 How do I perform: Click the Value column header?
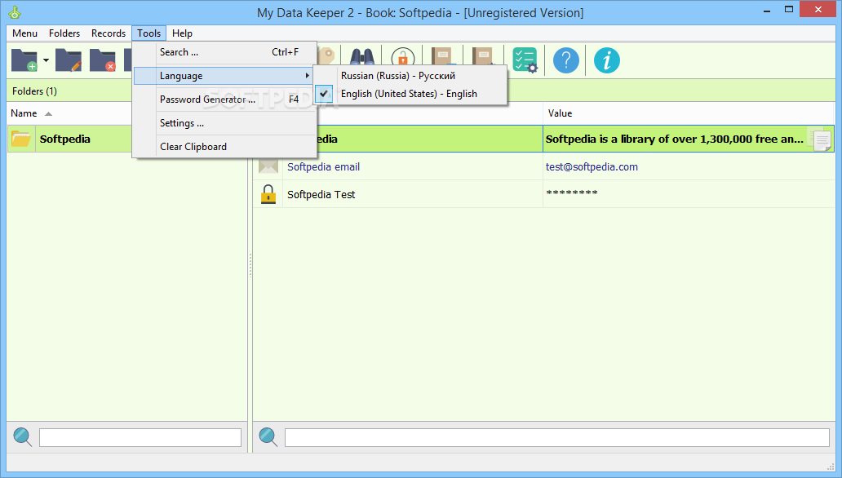click(x=689, y=113)
